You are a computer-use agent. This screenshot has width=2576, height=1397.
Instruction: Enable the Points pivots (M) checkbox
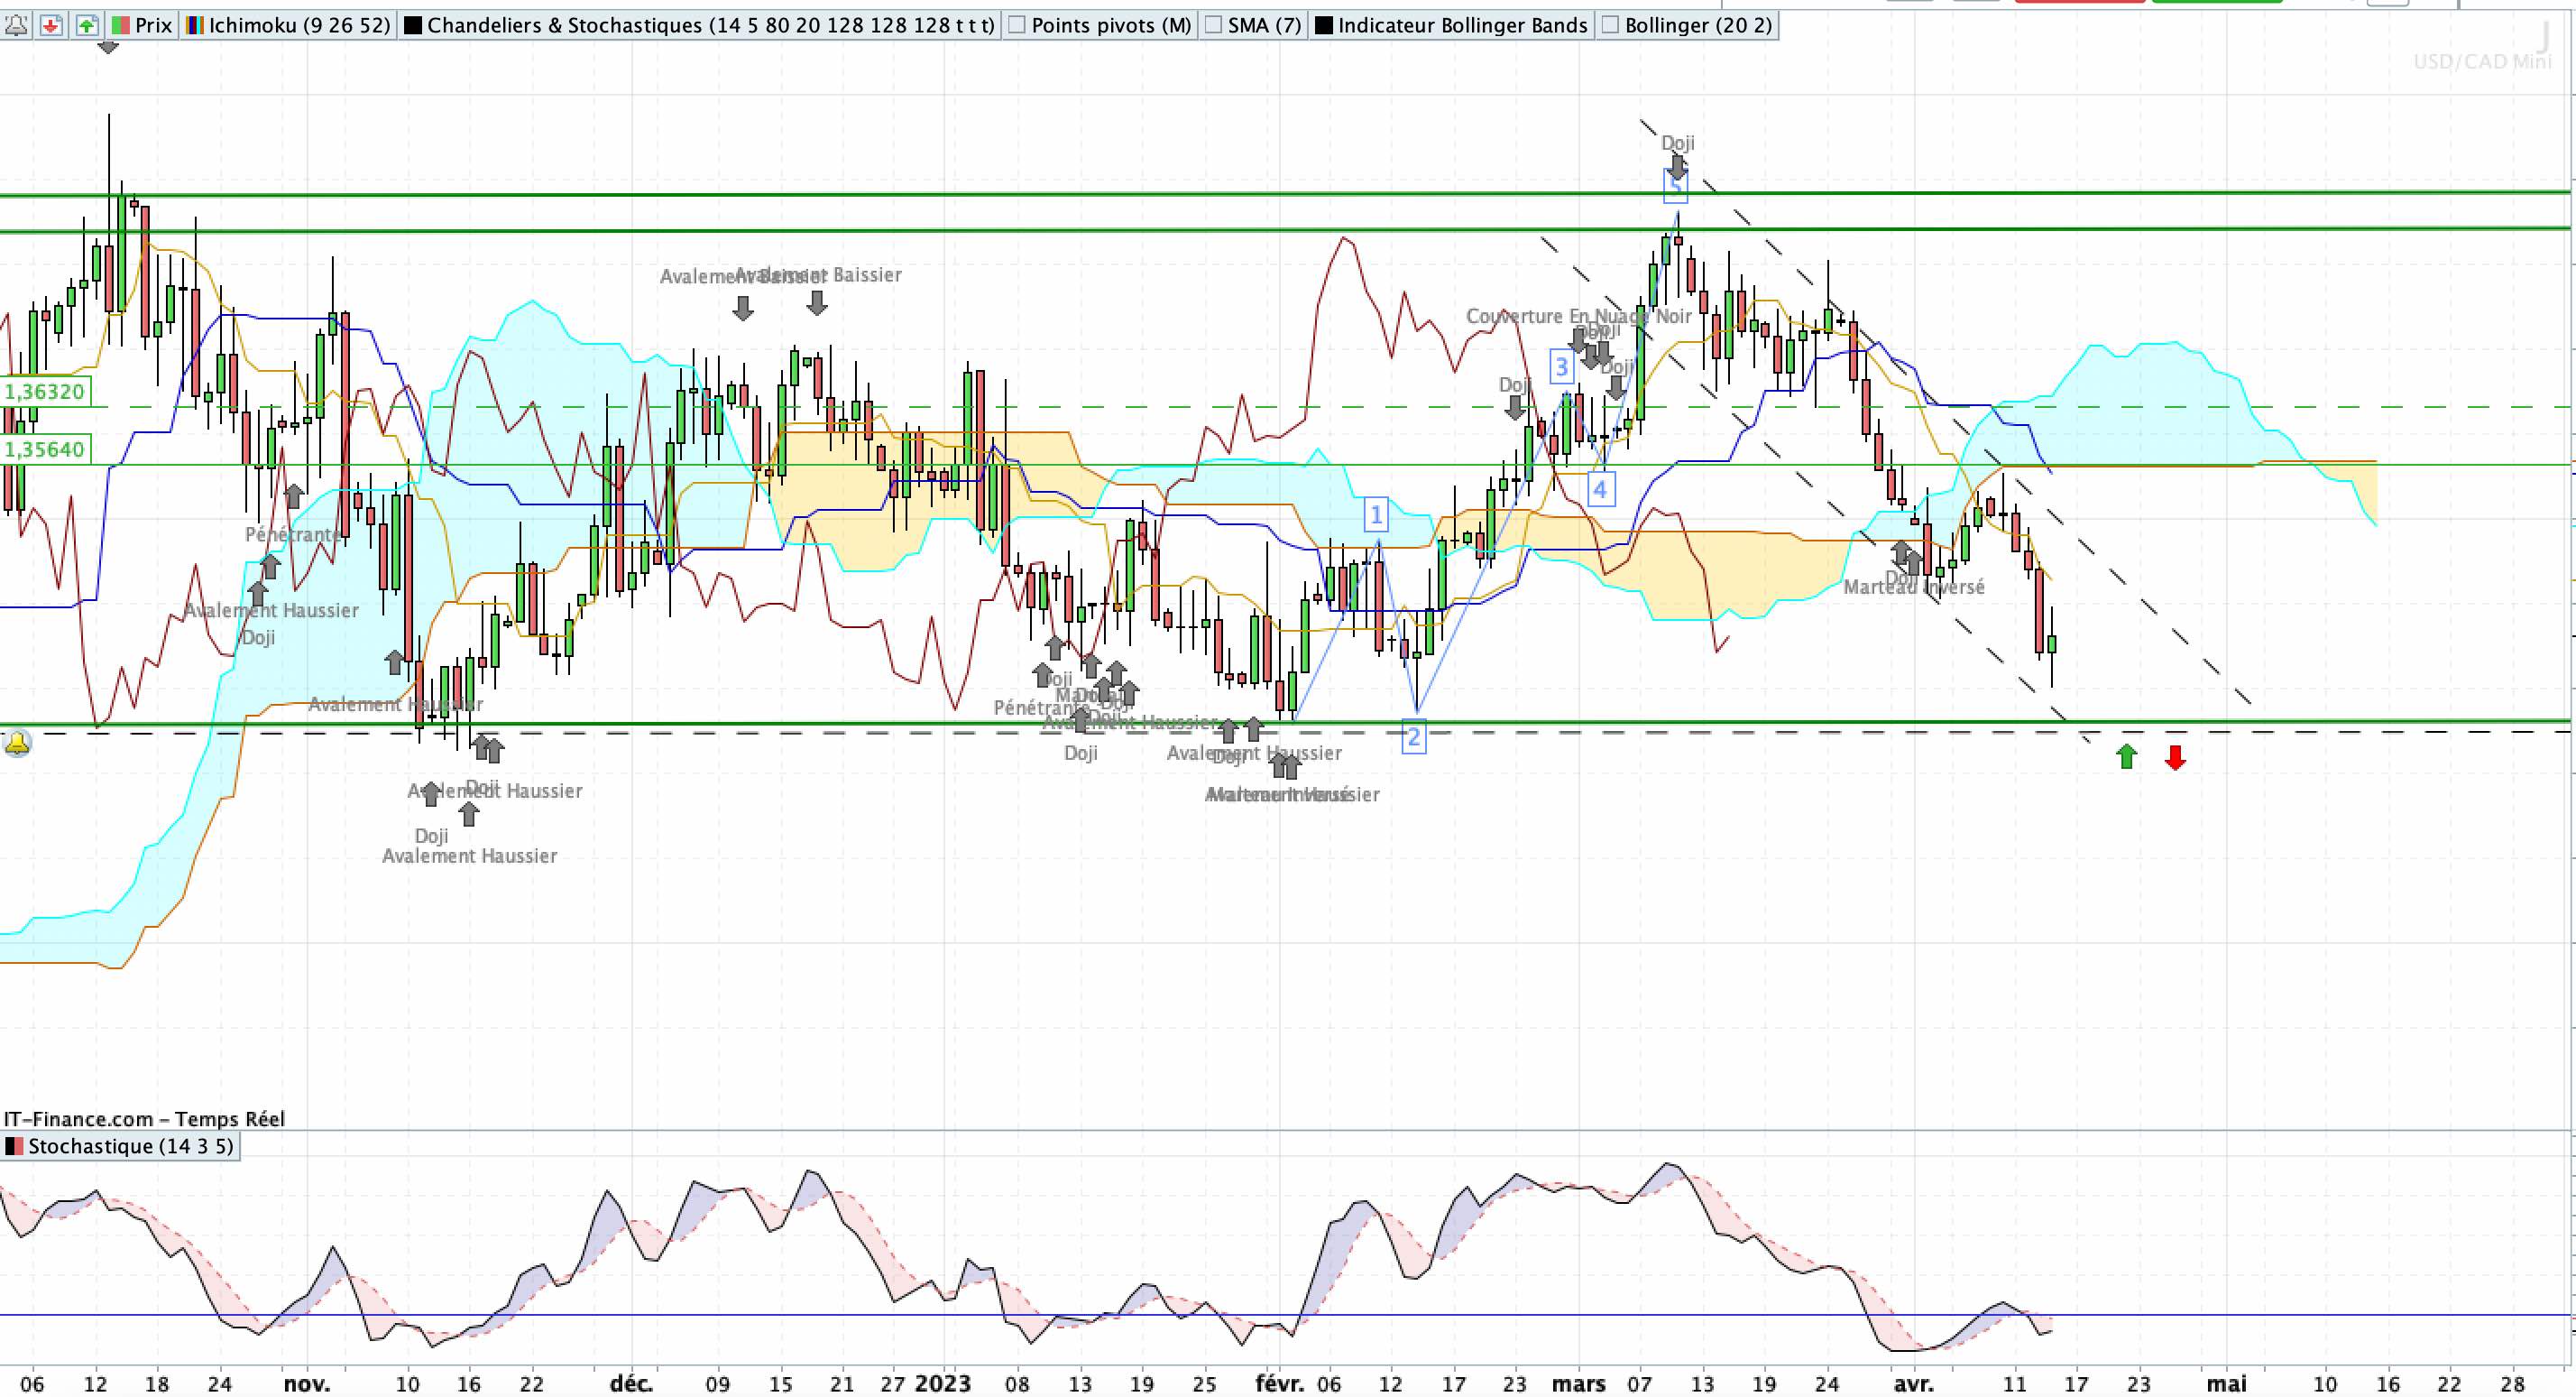[1017, 25]
